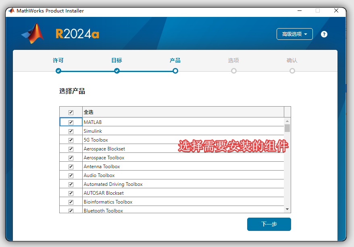The height and width of the screenshot is (247, 354).
Task: Click the 确认 step label
Action: [x=292, y=60]
